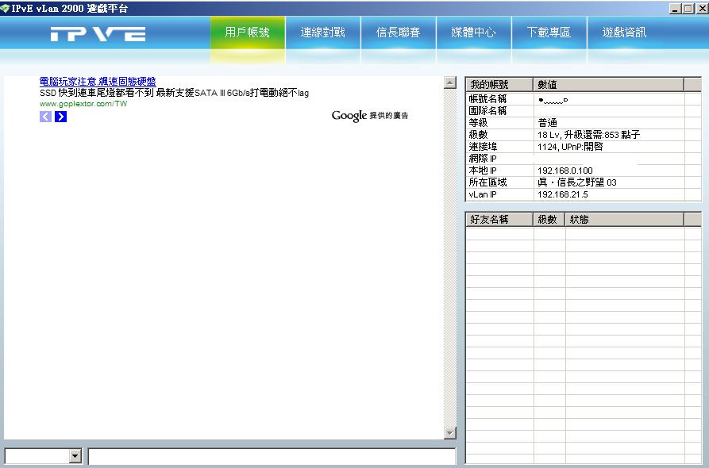709x468 pixels.
Task: Expand the dropdown at the bottom left
Action: (75, 456)
